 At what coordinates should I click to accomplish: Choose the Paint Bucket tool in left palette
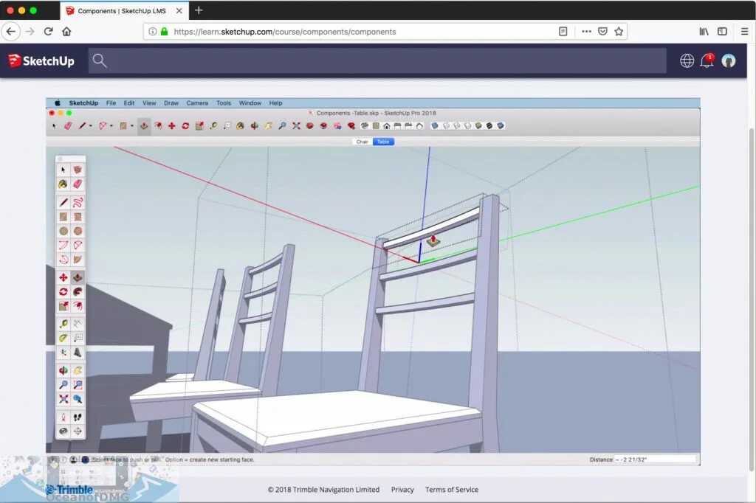click(x=63, y=184)
